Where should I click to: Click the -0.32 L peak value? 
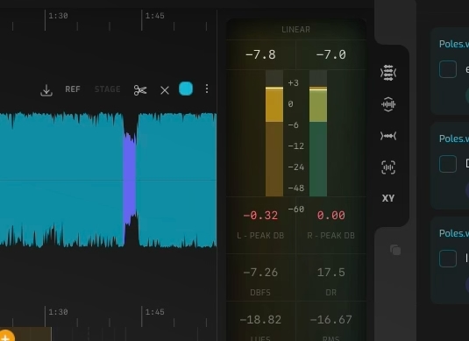coord(260,216)
